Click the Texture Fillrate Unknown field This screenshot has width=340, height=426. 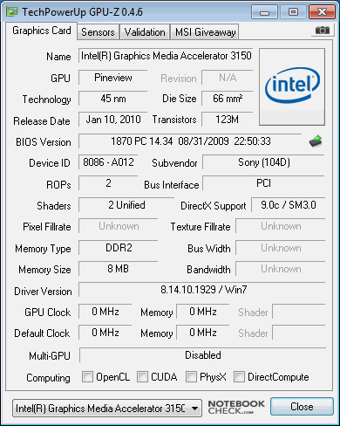pos(281,226)
